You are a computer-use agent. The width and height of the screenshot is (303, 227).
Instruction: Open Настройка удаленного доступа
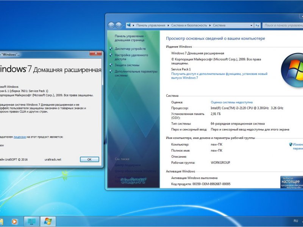(131, 57)
